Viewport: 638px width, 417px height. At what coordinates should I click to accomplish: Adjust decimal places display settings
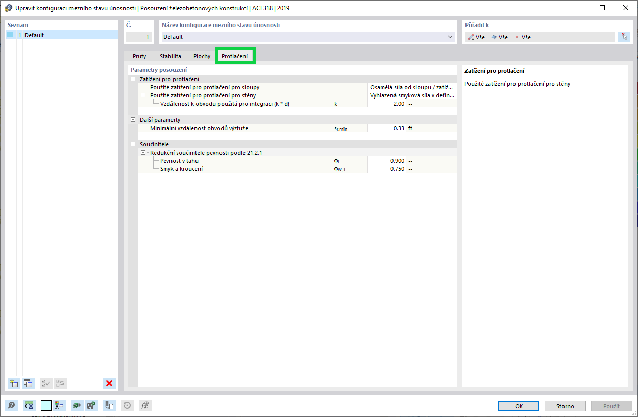[x=29, y=405]
